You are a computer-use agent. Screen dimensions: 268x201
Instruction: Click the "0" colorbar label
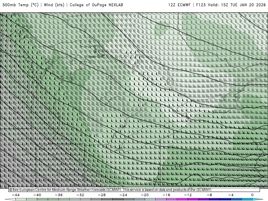[252, 195]
